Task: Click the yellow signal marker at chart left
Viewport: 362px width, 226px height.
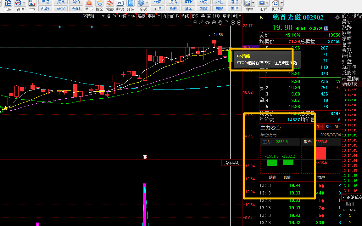Action: (6, 108)
